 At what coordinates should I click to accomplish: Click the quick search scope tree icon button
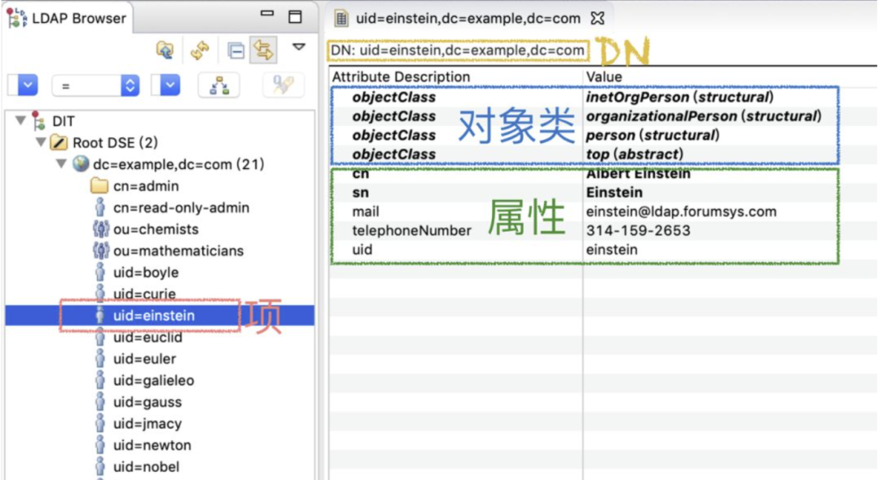point(219,86)
